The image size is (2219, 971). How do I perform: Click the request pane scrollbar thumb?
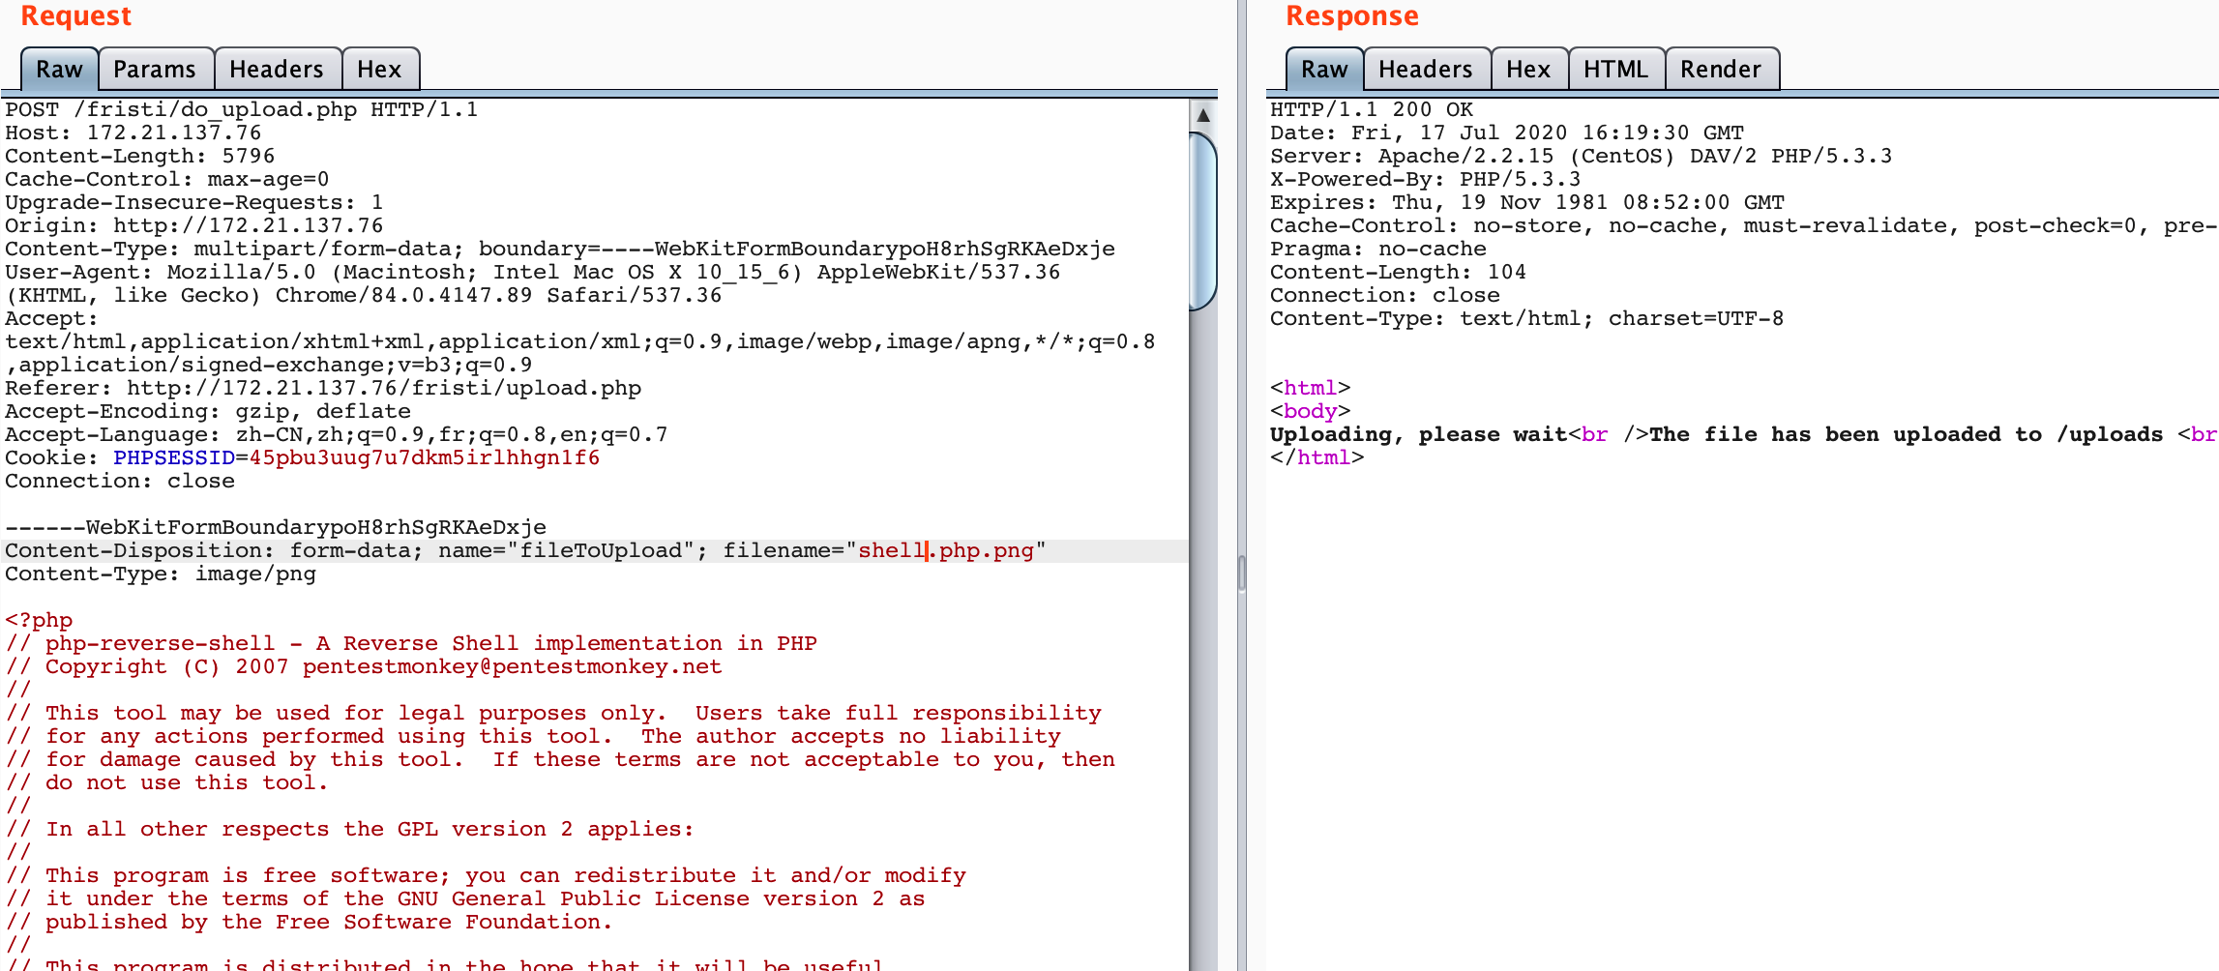point(1203,221)
